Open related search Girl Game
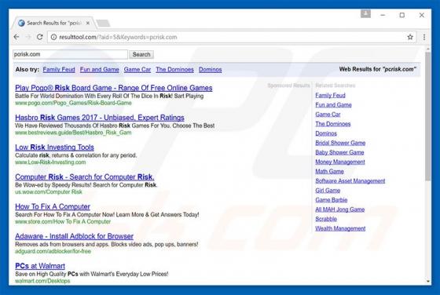This screenshot has height=295, width=440. (x=328, y=191)
